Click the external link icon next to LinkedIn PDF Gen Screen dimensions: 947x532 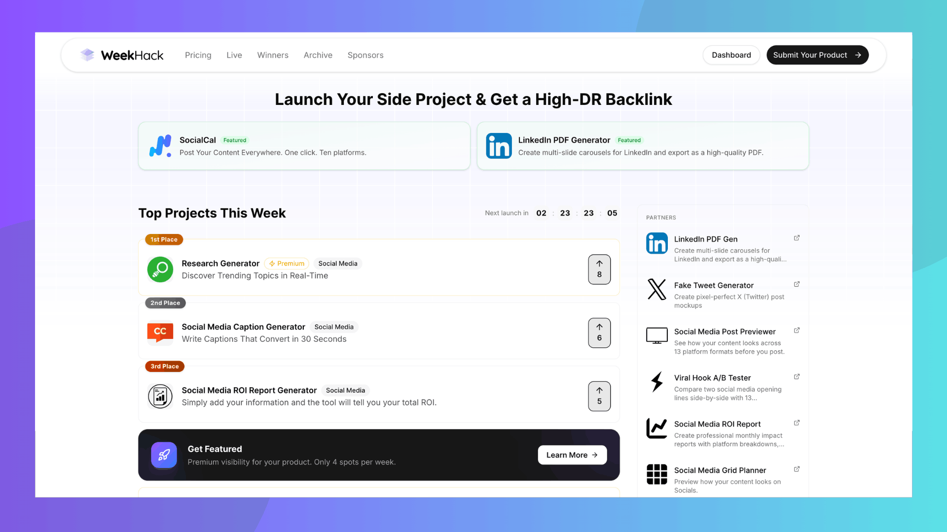click(x=797, y=237)
